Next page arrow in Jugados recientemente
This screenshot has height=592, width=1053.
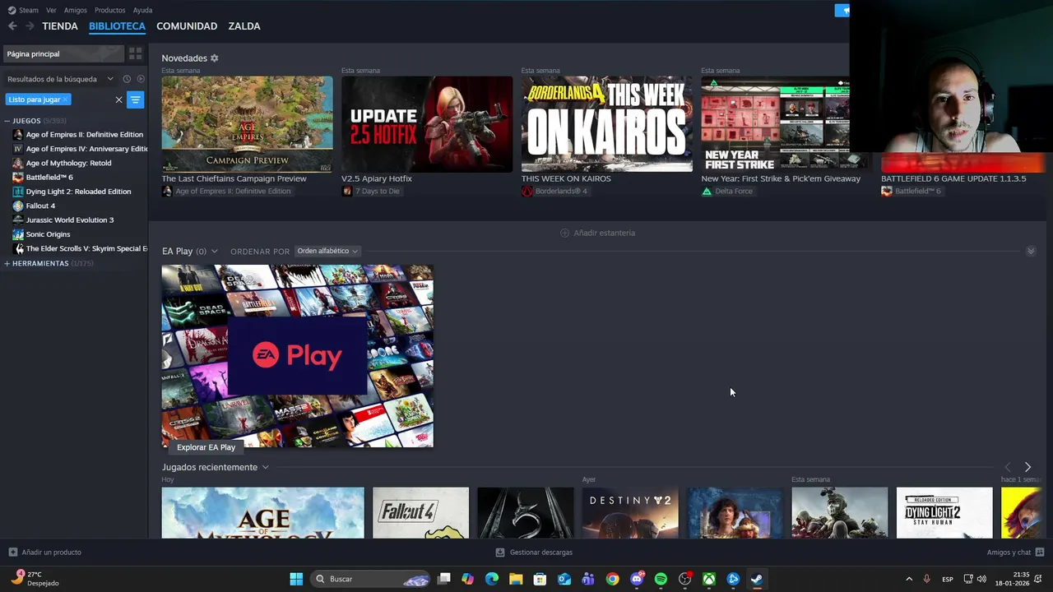(1027, 467)
